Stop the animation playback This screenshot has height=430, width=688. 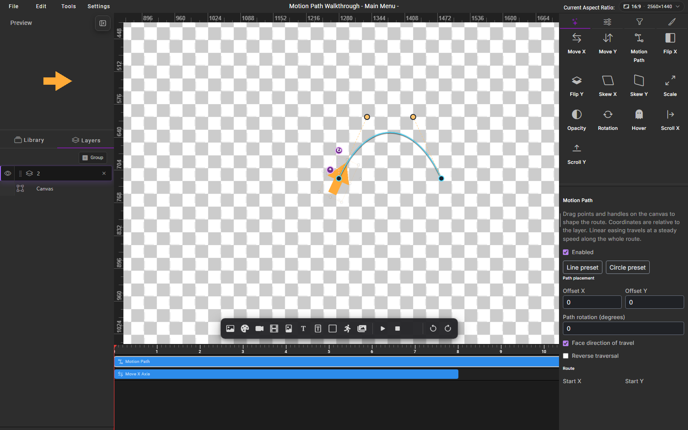[x=397, y=329]
